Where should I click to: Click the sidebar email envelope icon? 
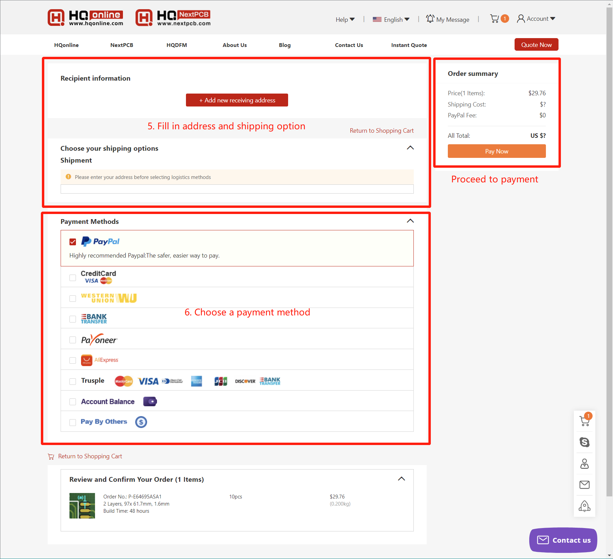click(x=585, y=484)
